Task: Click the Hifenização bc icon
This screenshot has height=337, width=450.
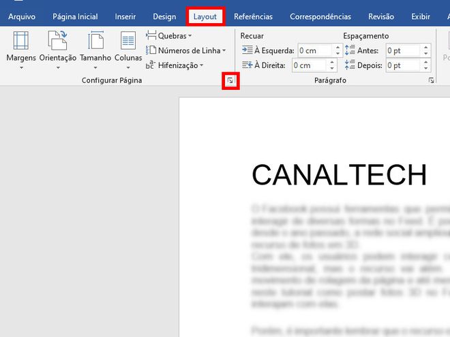Action: [x=151, y=65]
